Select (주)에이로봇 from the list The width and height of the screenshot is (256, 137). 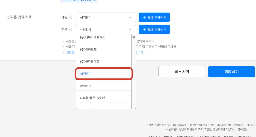(104, 49)
